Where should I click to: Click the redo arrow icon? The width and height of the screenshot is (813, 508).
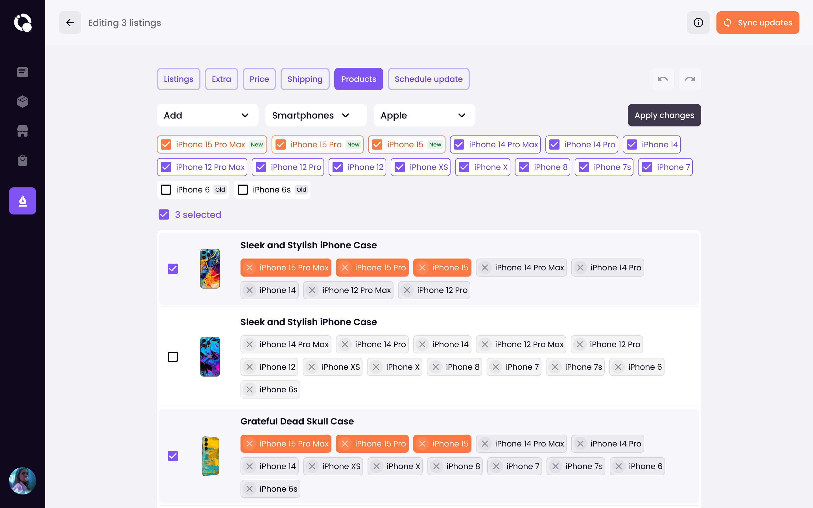tap(689, 79)
